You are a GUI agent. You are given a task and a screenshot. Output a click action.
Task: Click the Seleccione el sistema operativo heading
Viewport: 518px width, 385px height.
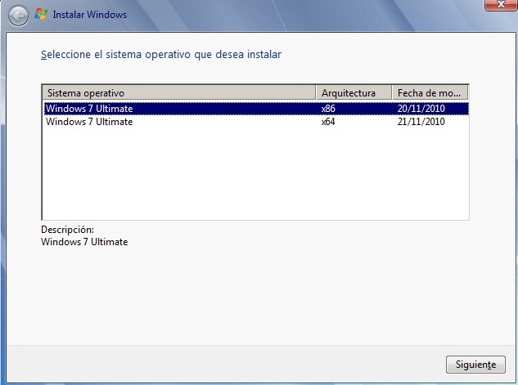point(161,55)
